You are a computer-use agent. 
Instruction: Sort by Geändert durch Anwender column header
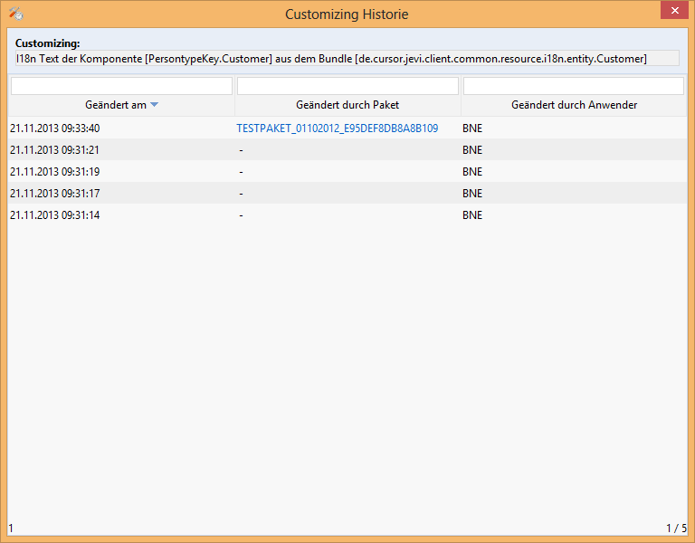point(574,105)
